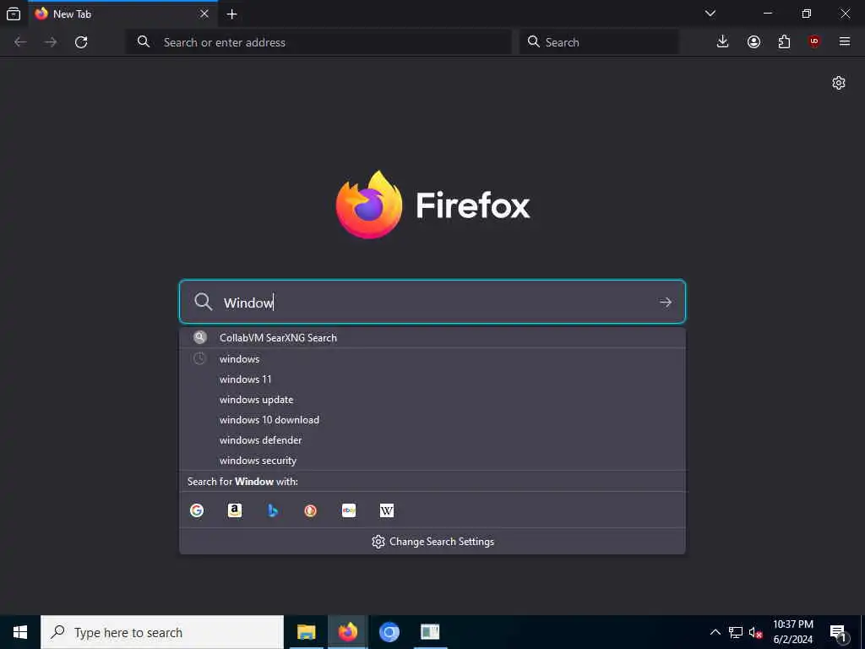Switch to the New Tab tab
The image size is (865, 649).
[x=122, y=14]
